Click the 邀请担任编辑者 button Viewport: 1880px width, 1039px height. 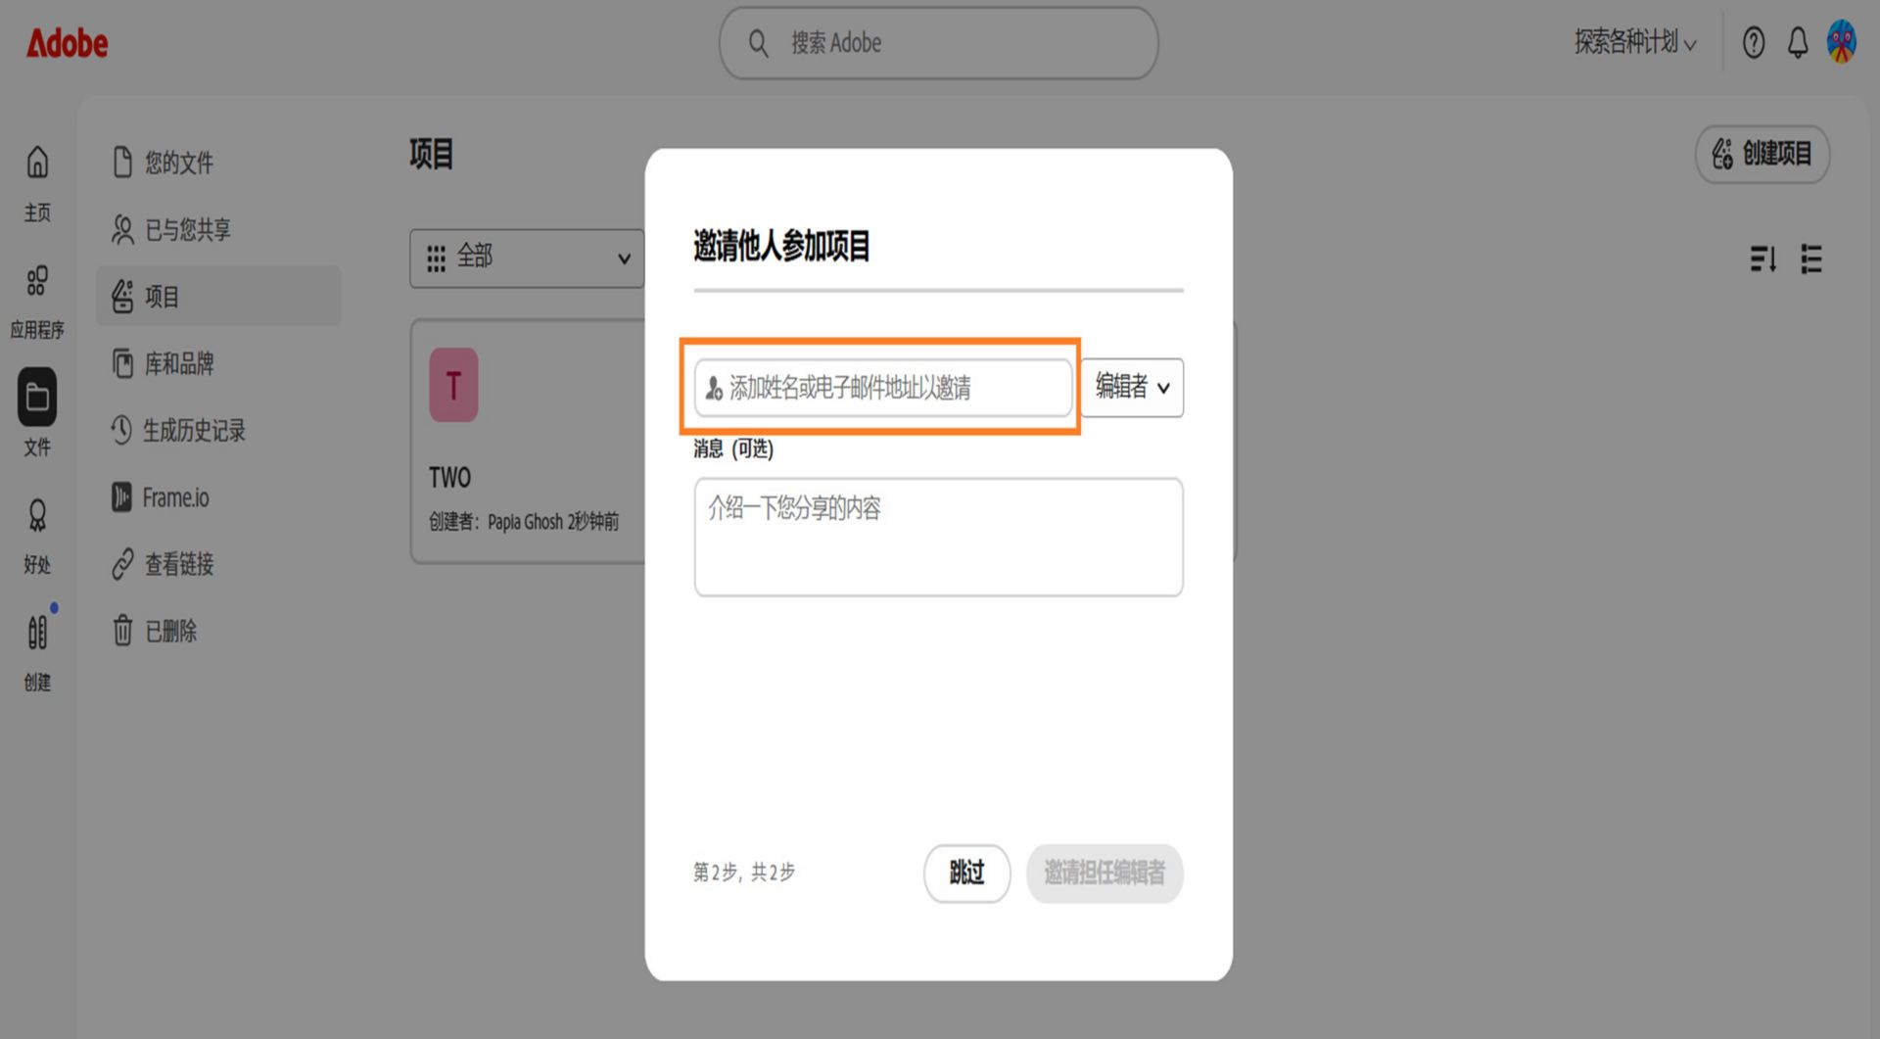1104,873
